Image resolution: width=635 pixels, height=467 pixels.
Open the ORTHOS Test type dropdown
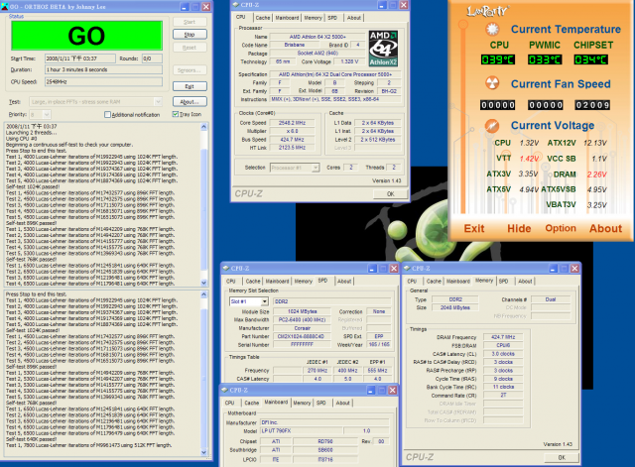click(x=158, y=101)
